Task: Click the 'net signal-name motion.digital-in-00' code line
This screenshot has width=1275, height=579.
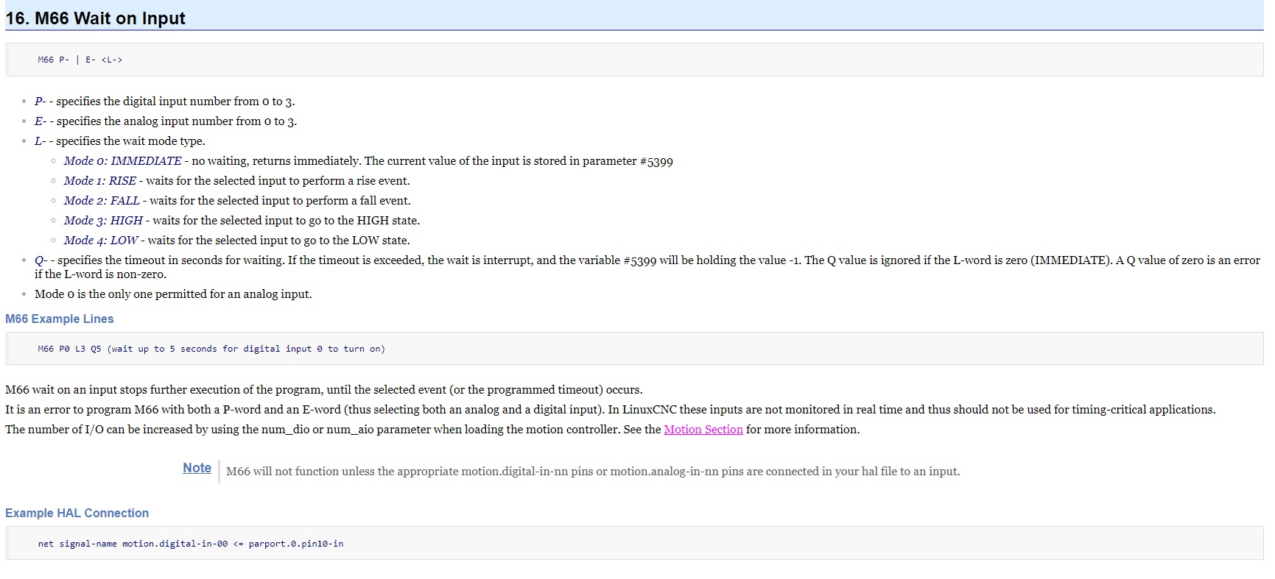Action: click(x=191, y=544)
